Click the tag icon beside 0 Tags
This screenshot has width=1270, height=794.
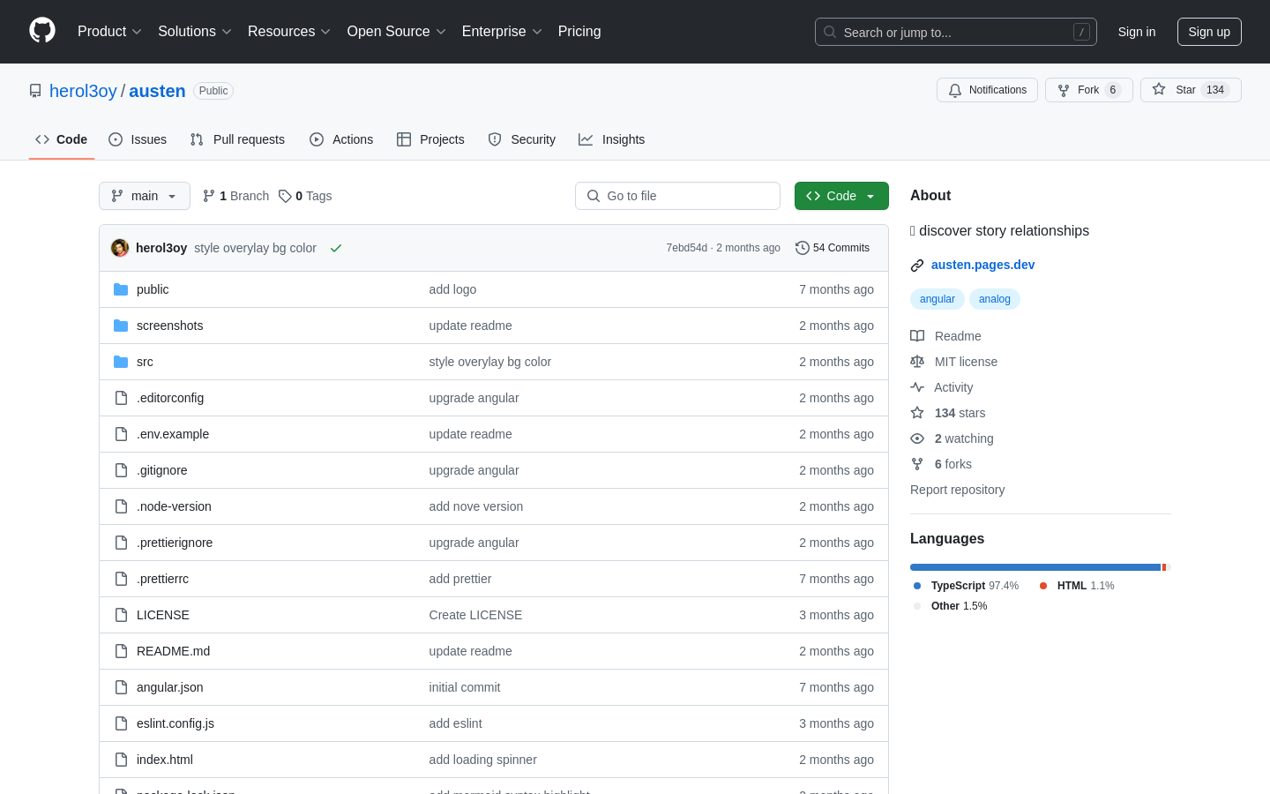pos(285,196)
